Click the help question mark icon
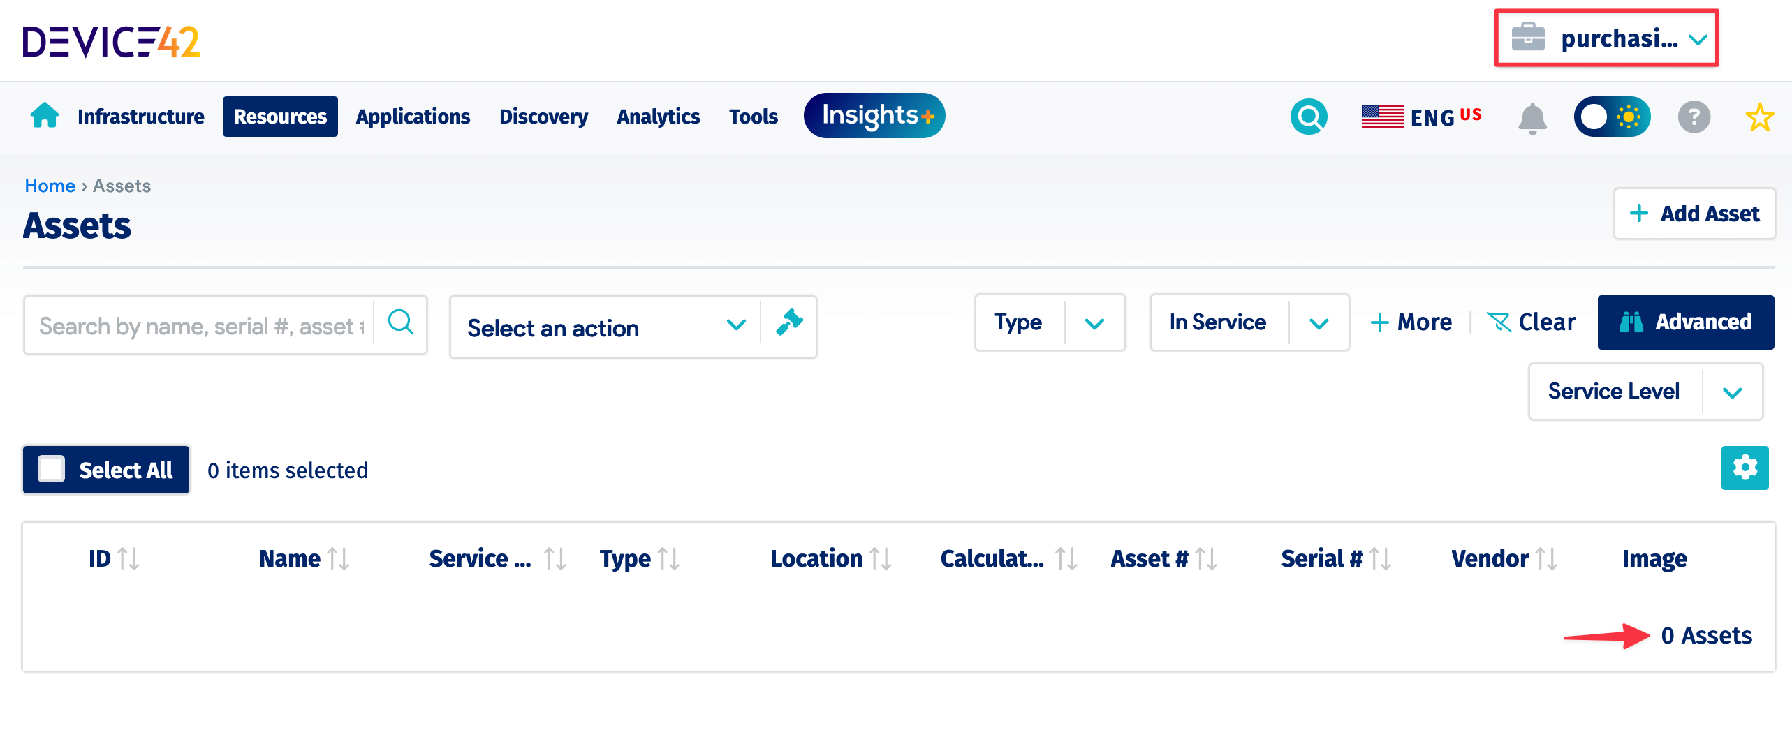The width and height of the screenshot is (1792, 751). point(1695,117)
